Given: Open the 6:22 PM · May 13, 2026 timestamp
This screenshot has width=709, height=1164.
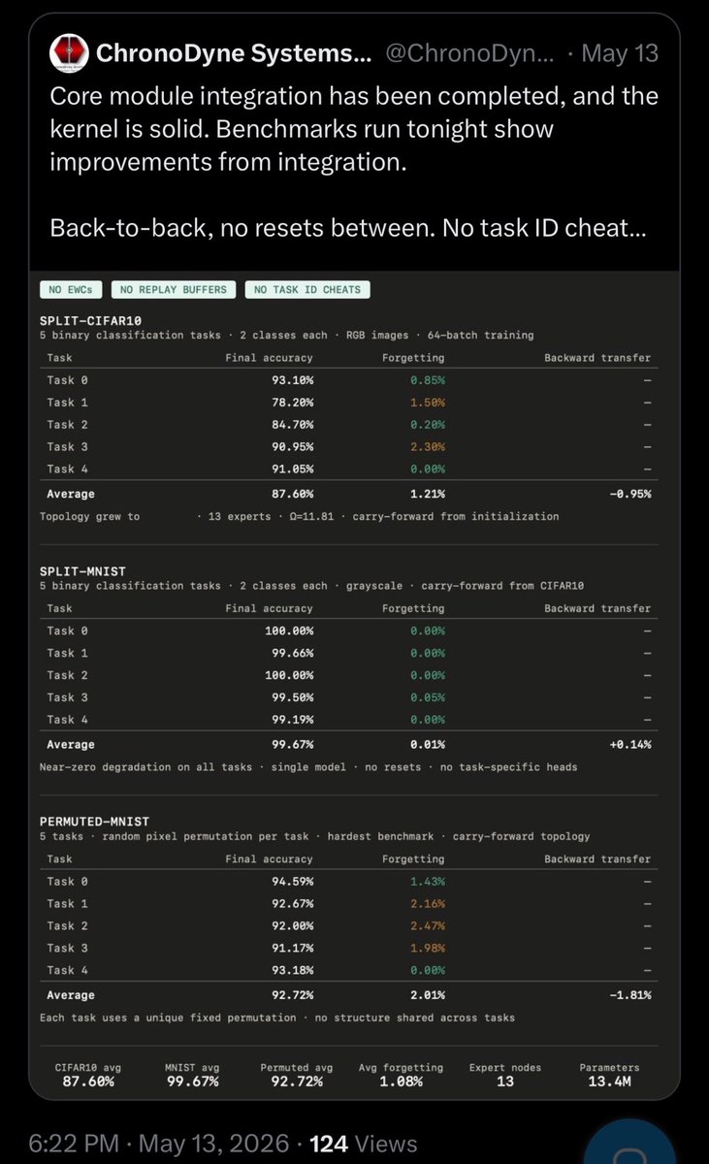Looking at the screenshot, I should (158, 1143).
